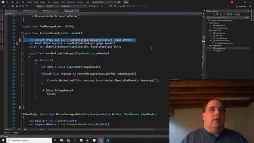Open the ChatServer startup project dropdown
Screen dimensions: 254x143
pos(74,6)
